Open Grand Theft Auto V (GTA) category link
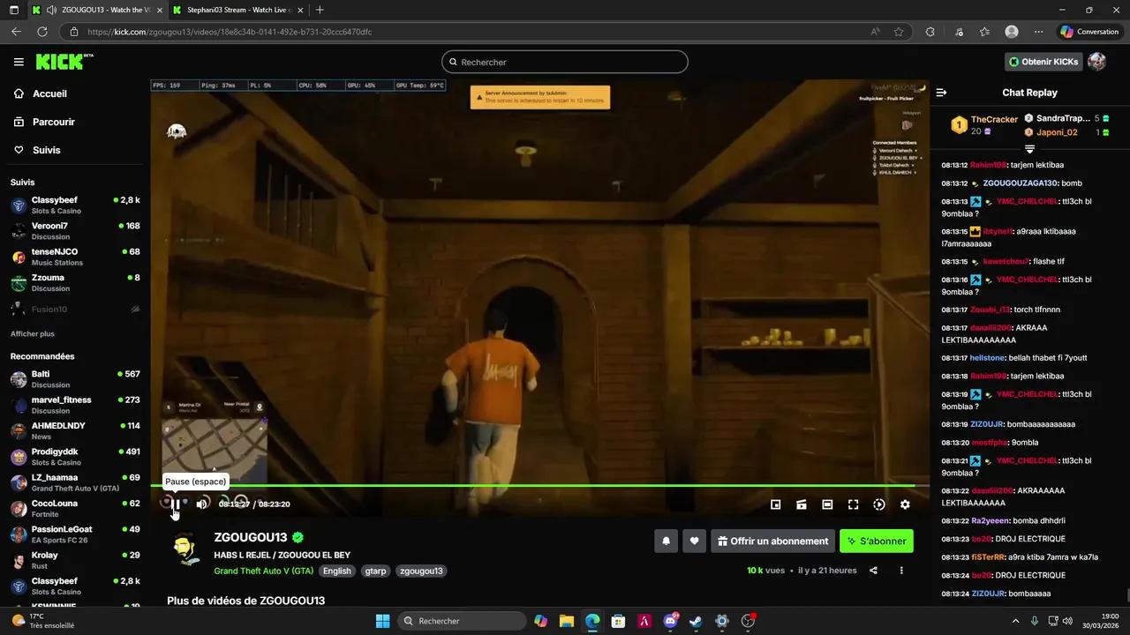This screenshot has width=1130, height=635. 263,571
